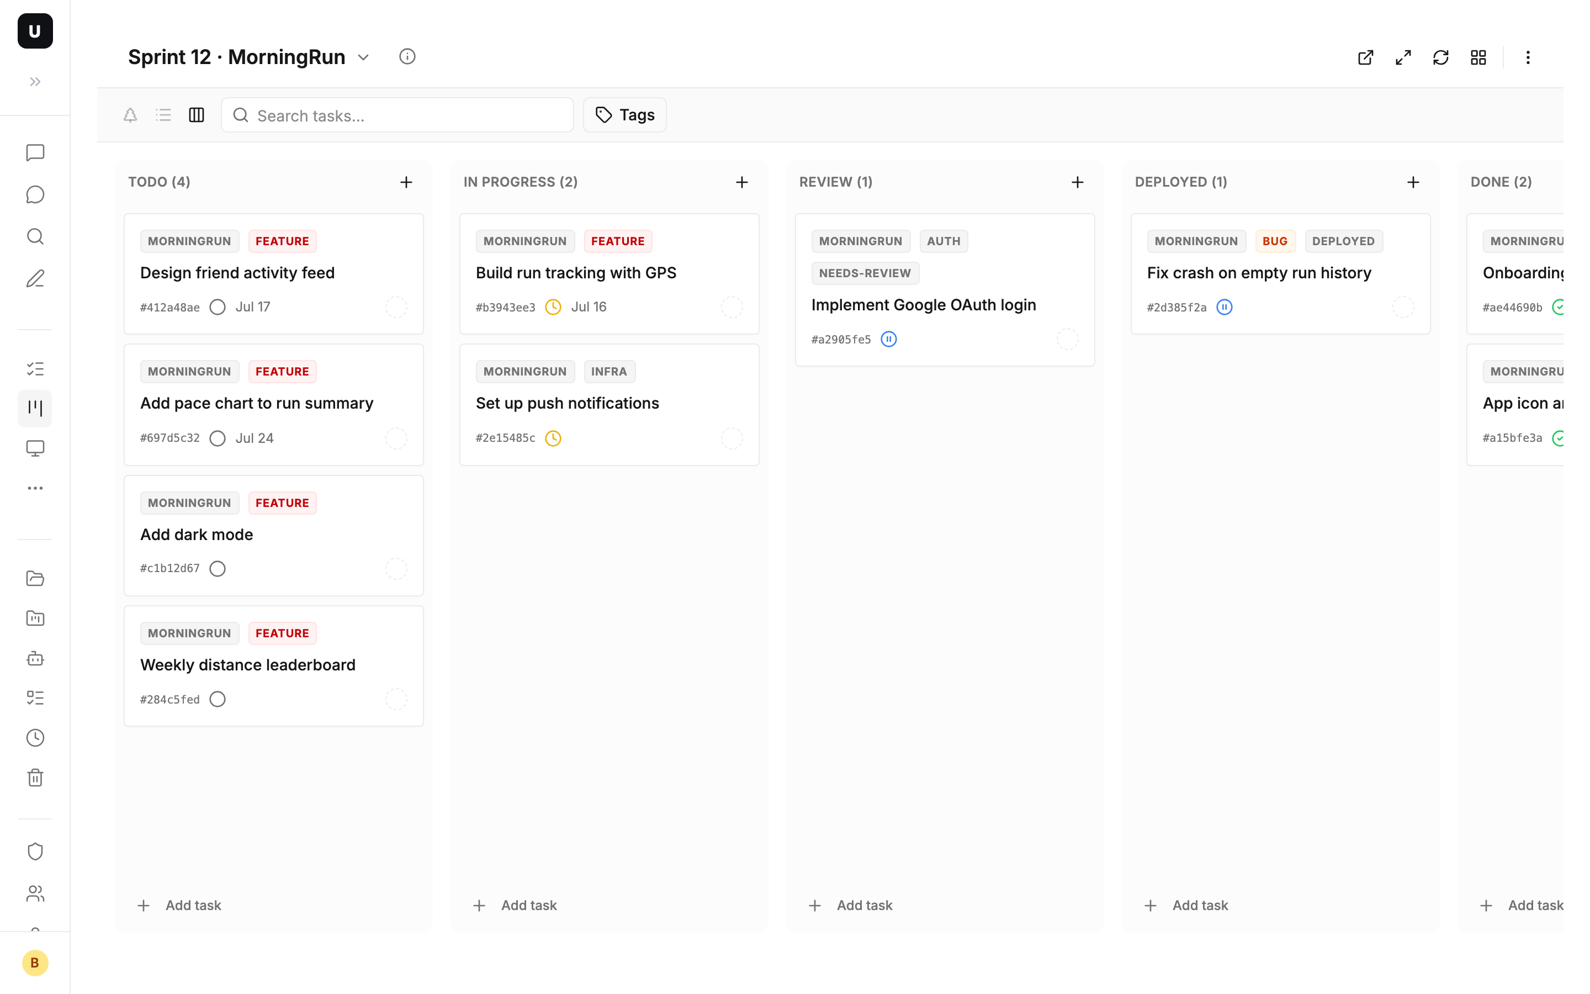Click the Search tasks field
The image size is (1590, 994).
(397, 115)
